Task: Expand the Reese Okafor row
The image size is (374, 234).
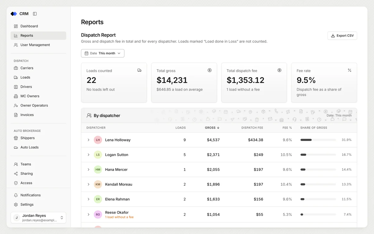Action: click(x=89, y=214)
